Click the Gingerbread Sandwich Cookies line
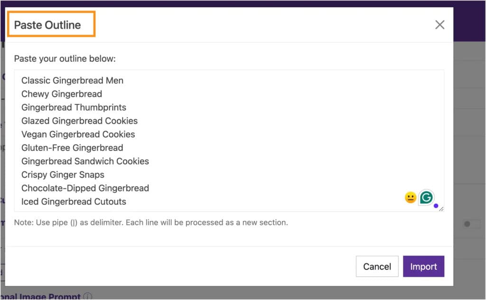Image resolution: width=486 pixels, height=300 pixels. 85,161
